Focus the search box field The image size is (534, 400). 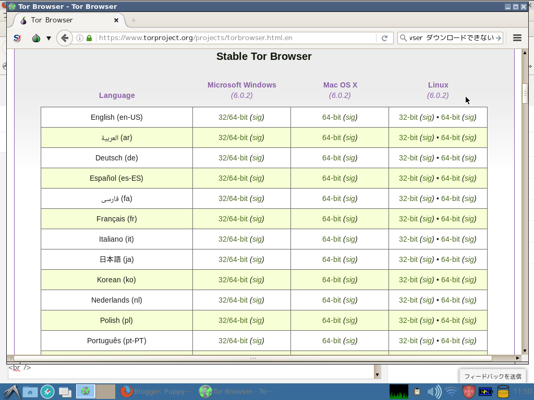click(451, 37)
